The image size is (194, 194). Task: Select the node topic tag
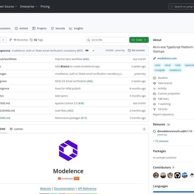point(178,65)
